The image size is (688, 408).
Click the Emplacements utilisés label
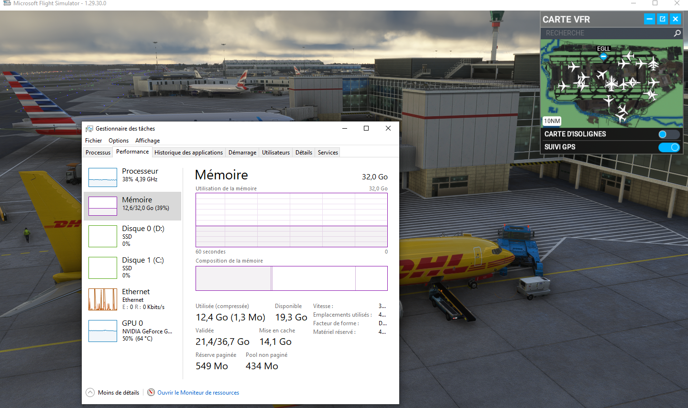pyautogui.click(x=342, y=315)
